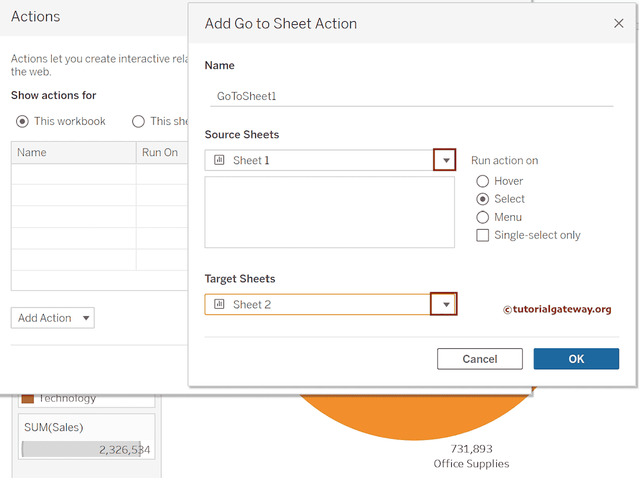Select the Menu run action option
639x478 pixels.
tap(482, 217)
